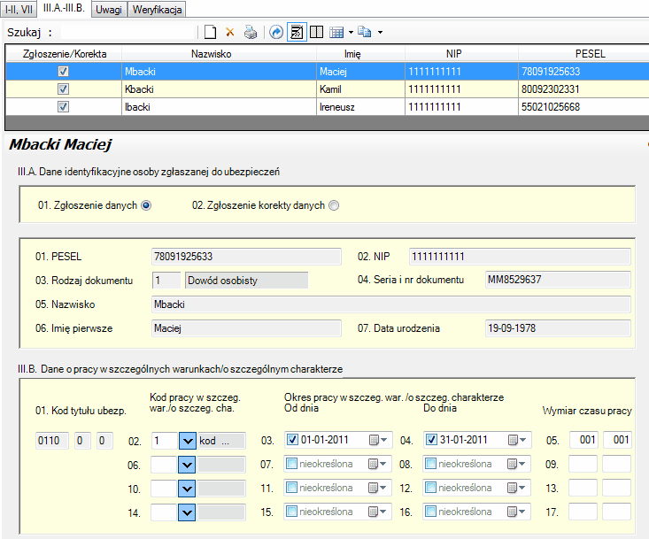Click the copy documents icon

pyautogui.click(x=364, y=33)
